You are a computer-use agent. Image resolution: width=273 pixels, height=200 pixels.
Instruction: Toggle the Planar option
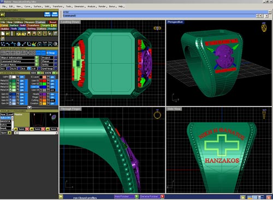pyautogui.click(x=56, y=61)
